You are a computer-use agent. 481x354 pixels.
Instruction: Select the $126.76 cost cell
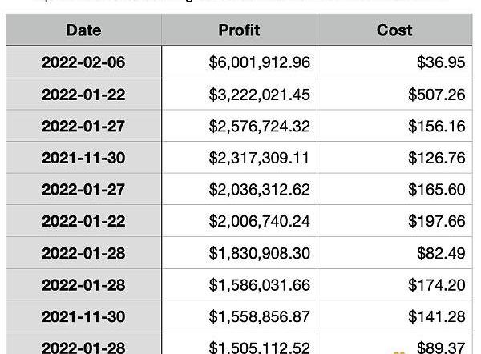click(436, 158)
